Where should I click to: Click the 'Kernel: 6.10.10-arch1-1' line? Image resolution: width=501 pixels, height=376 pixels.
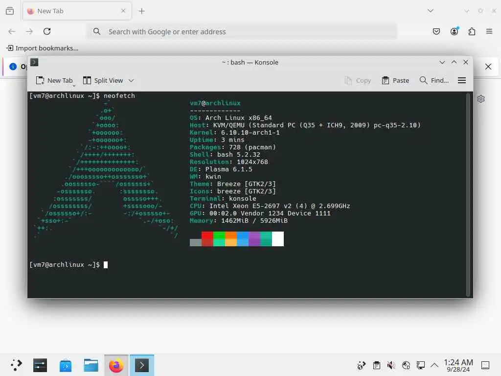pyautogui.click(x=234, y=132)
